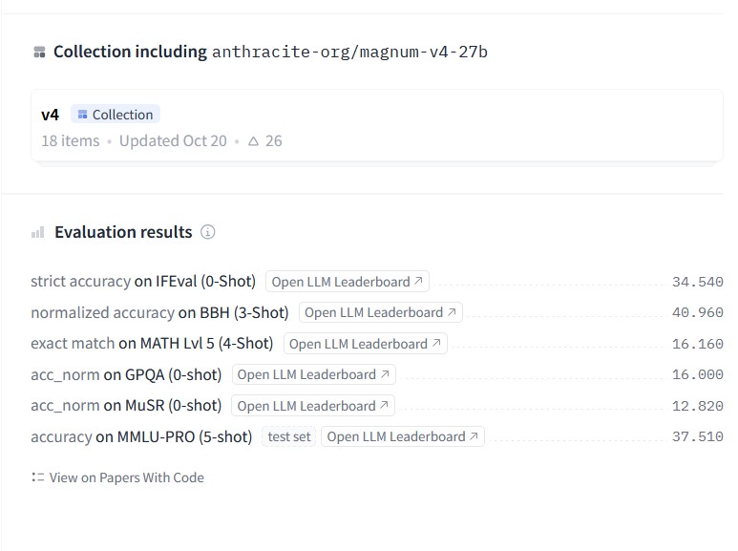The width and height of the screenshot is (738, 551).
Task: Open Open LLM Leaderboard link for BBH (3-Shot)
Action: pos(381,312)
